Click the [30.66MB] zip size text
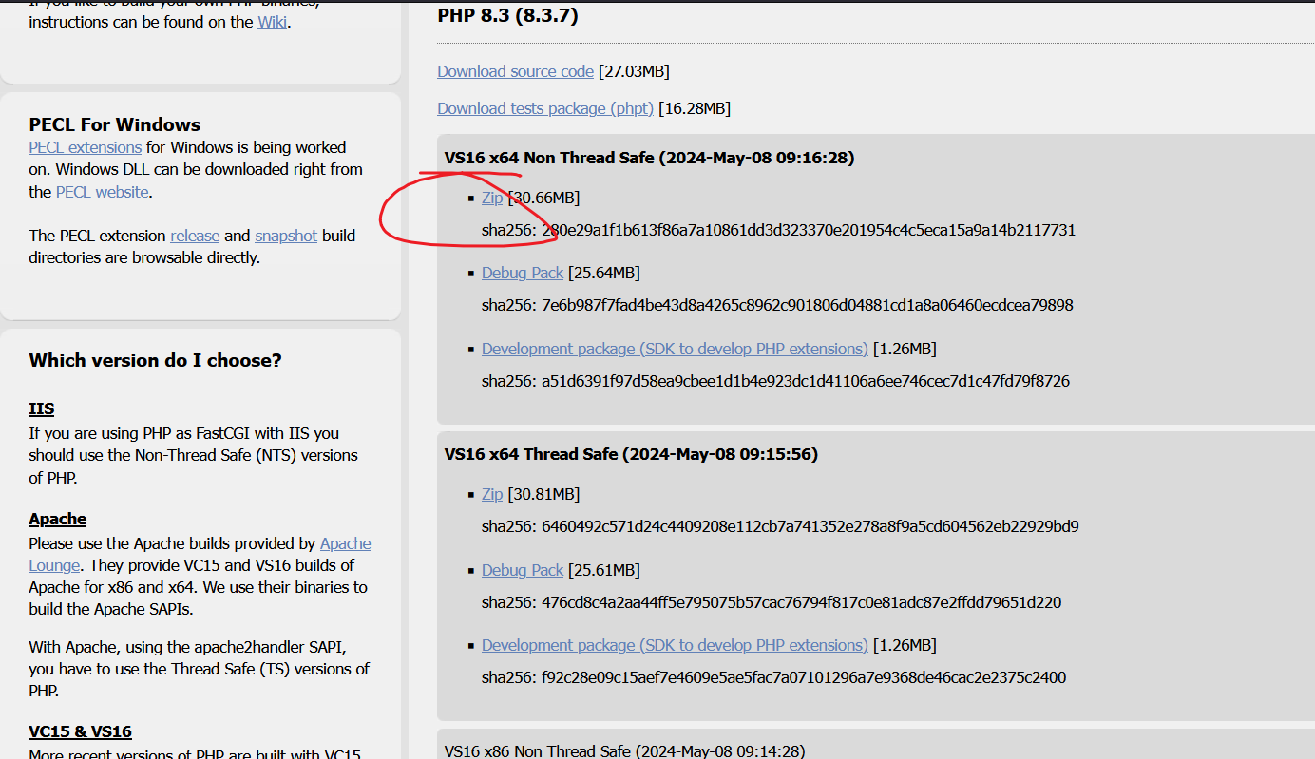The width and height of the screenshot is (1315, 759). [543, 198]
